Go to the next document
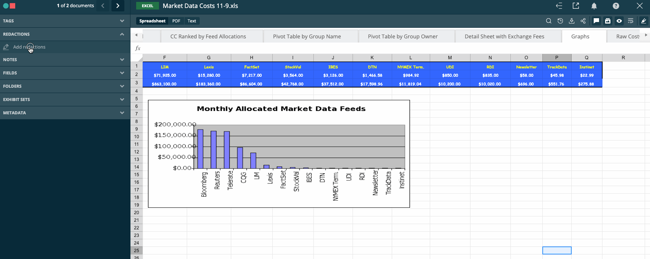 (118, 6)
